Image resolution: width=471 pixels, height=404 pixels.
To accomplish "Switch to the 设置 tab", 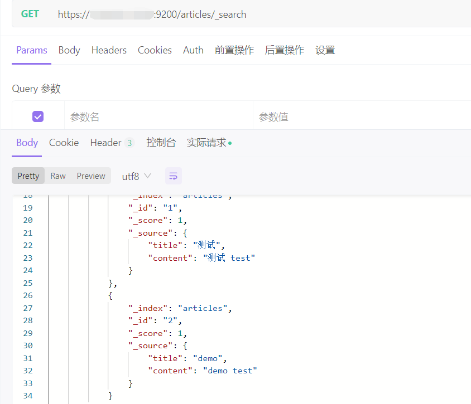I will [325, 50].
